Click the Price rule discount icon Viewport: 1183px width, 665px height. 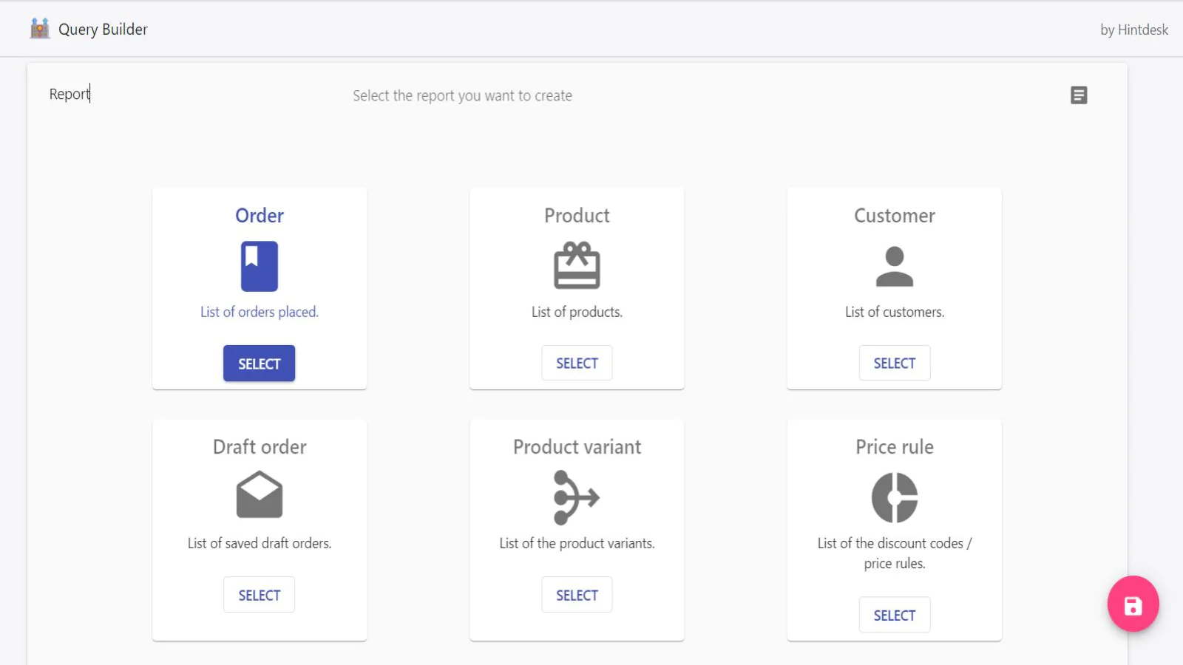(895, 497)
